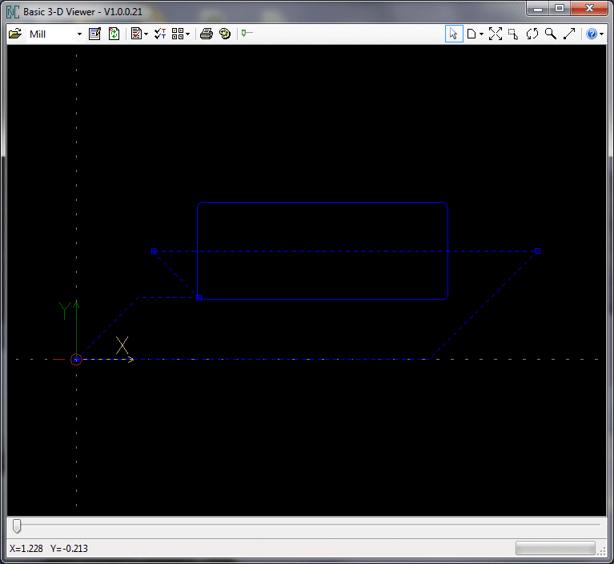
Task: Click the open file folder icon
Action: click(15, 34)
